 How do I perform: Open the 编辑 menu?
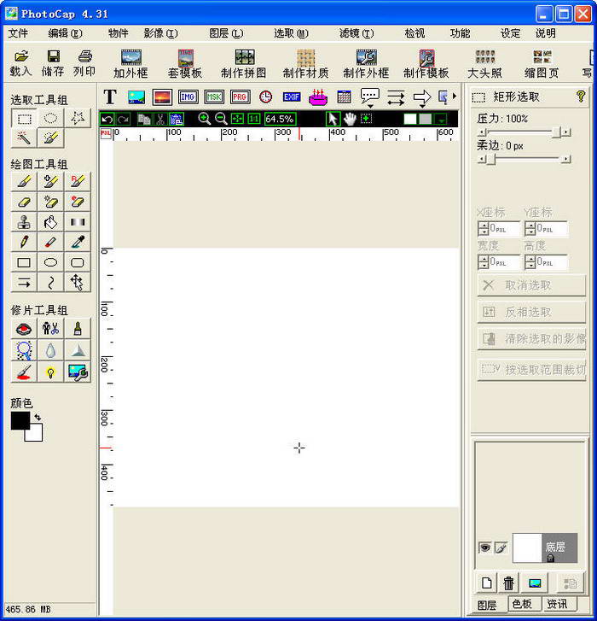coord(65,33)
